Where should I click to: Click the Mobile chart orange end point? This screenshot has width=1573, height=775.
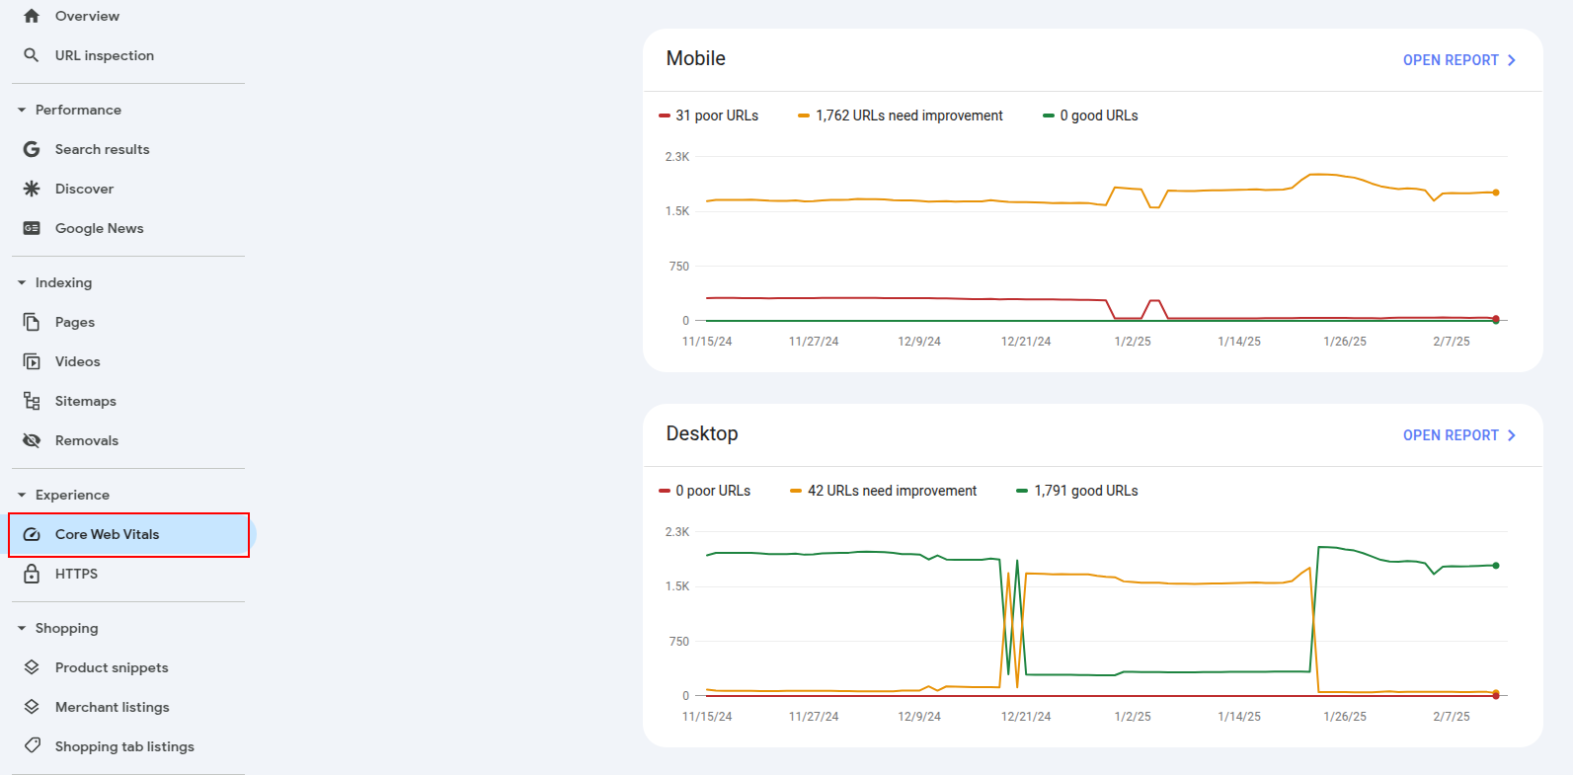click(1496, 193)
